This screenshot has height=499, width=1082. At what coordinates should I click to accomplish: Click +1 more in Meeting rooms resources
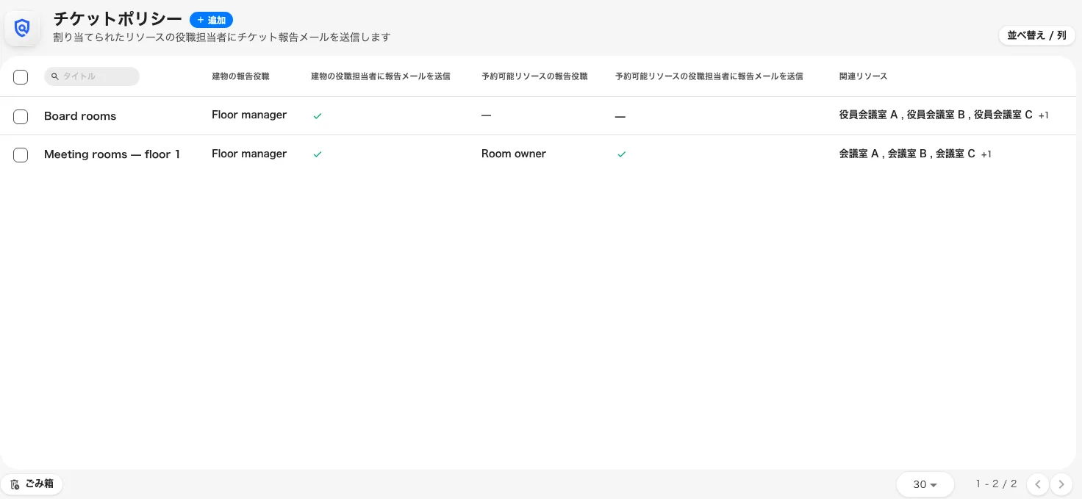point(986,154)
